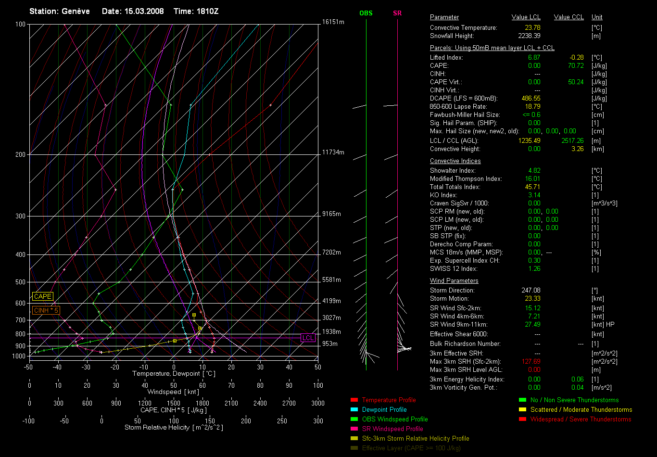The image size is (657, 457).
Task: Click the Parcels mean layer section heading
Action: tap(492, 48)
